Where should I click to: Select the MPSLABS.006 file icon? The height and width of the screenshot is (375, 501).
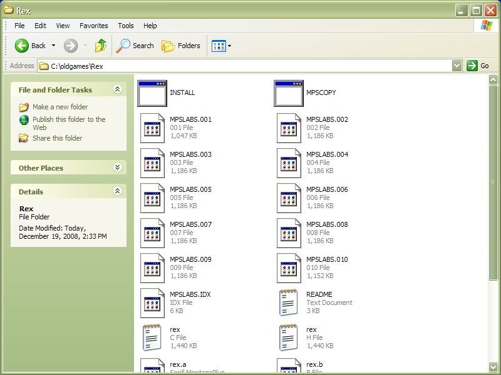(289, 198)
